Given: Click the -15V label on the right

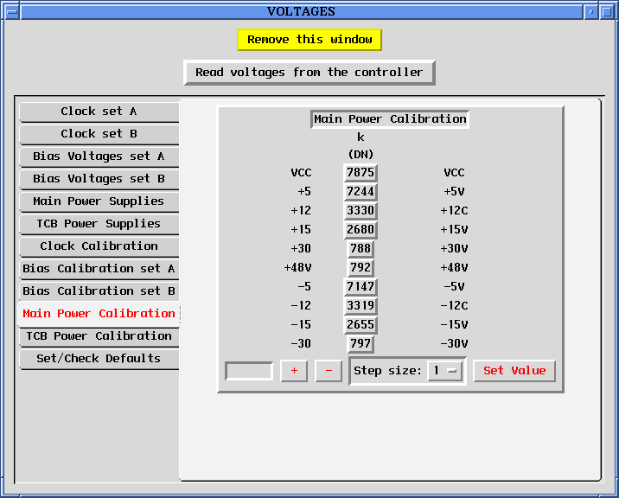Looking at the screenshot, I should point(454,324).
